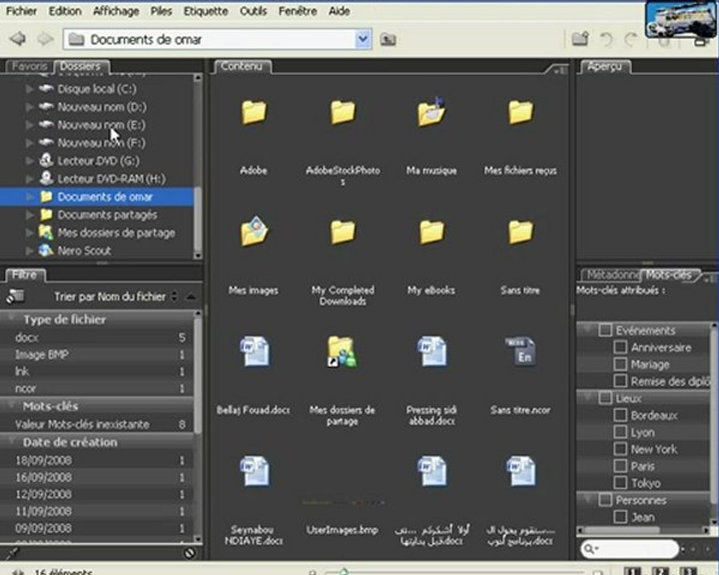Check the Paris keyword
This screenshot has width=719, height=575.
pos(621,466)
